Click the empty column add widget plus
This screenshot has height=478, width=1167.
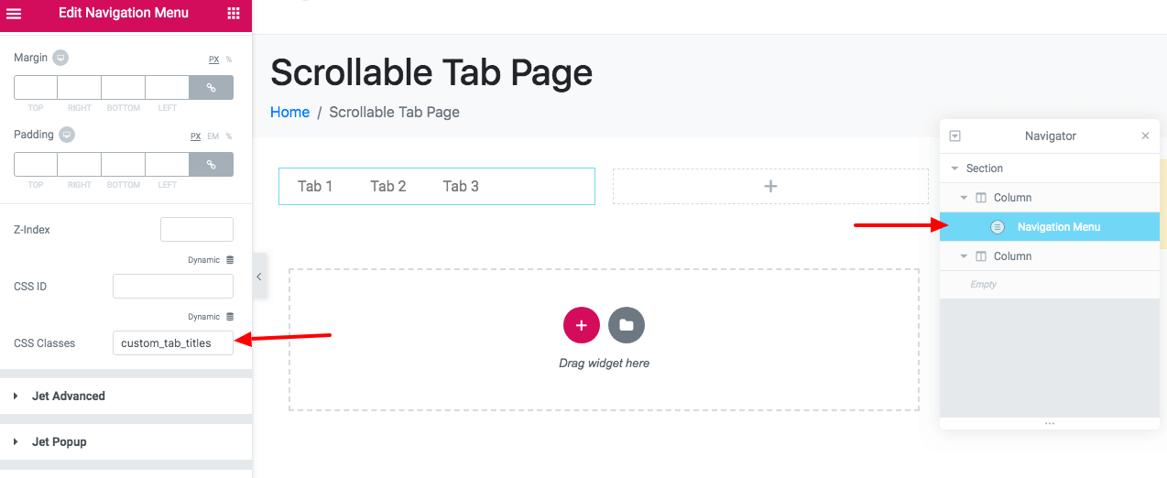pos(770,186)
